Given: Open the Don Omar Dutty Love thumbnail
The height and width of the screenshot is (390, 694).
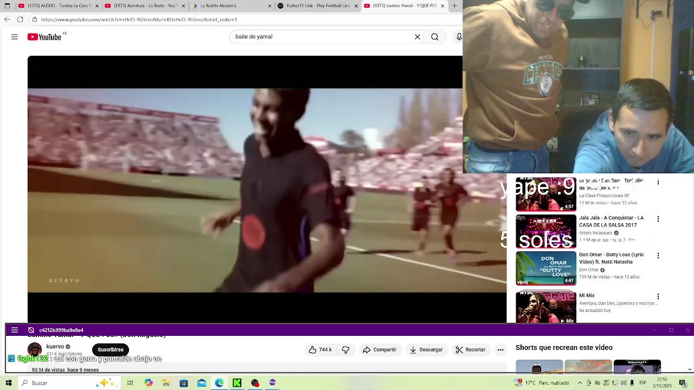Looking at the screenshot, I should [546, 268].
